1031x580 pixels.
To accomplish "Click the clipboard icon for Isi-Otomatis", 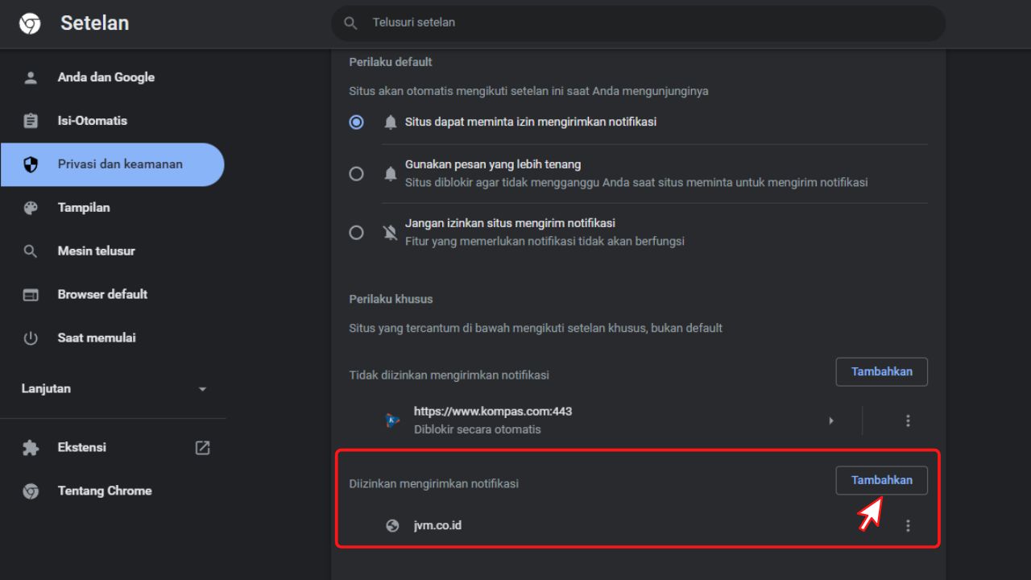I will pos(31,122).
